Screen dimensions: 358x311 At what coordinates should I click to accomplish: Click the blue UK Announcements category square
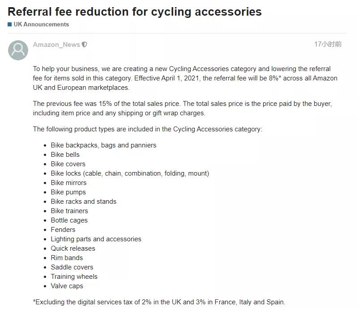click(9, 25)
